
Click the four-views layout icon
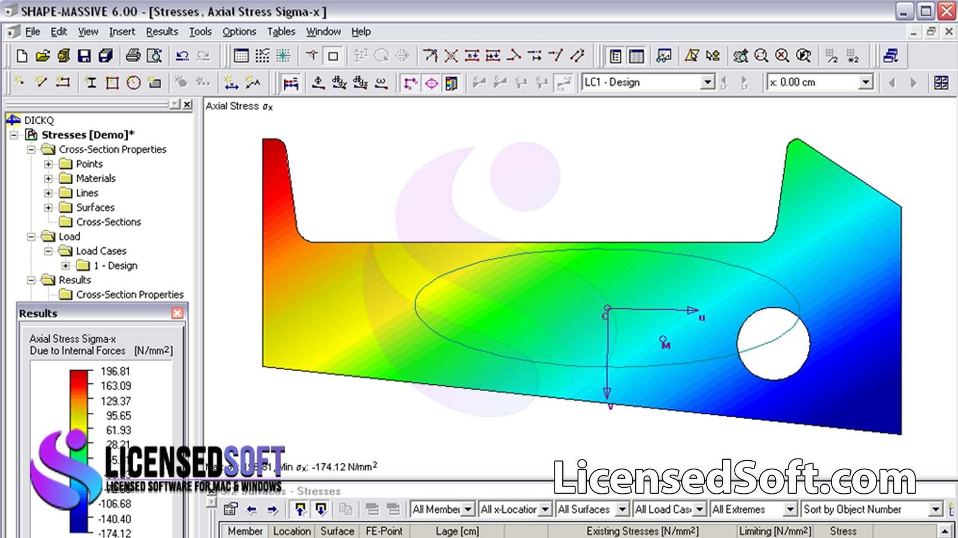pyautogui.click(x=941, y=82)
